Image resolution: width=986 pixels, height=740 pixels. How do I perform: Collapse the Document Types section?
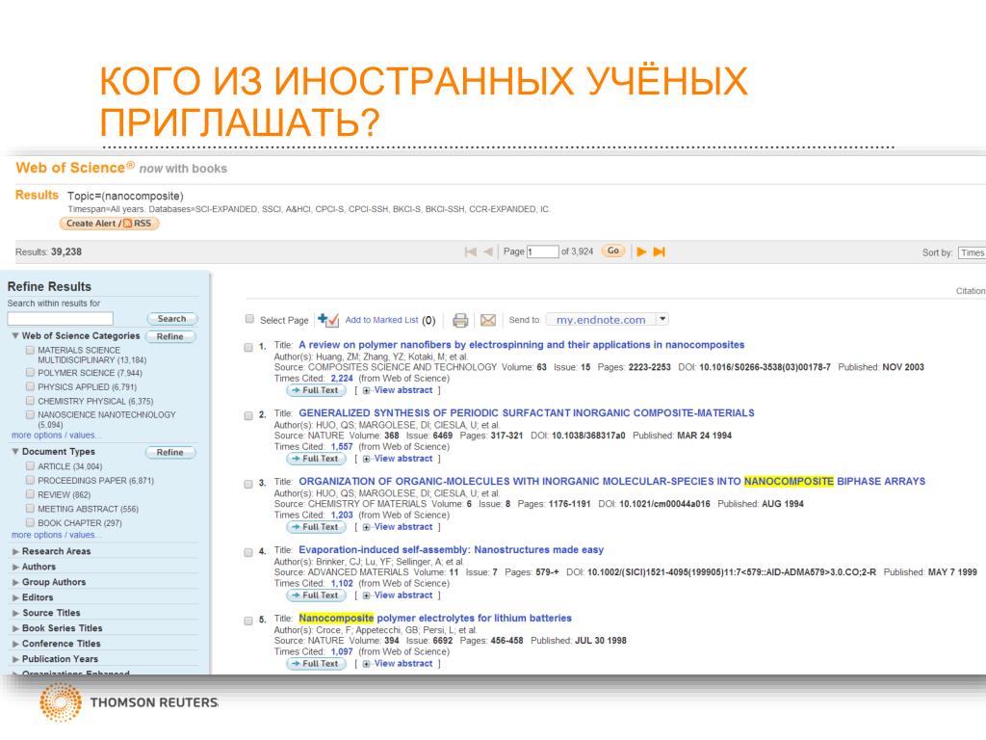pyautogui.click(x=15, y=452)
